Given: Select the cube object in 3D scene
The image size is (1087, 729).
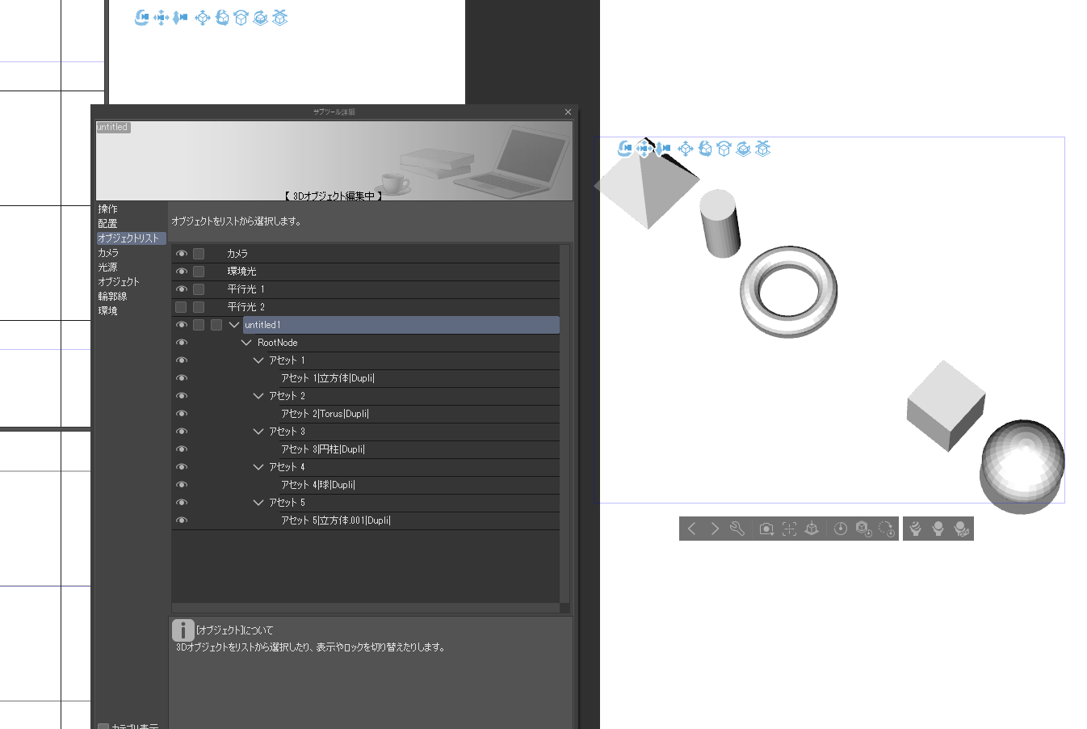Looking at the screenshot, I should pos(946,405).
